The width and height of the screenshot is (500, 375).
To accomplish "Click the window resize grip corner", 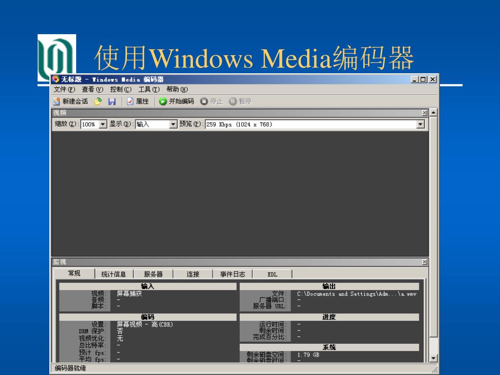I will (x=435, y=370).
